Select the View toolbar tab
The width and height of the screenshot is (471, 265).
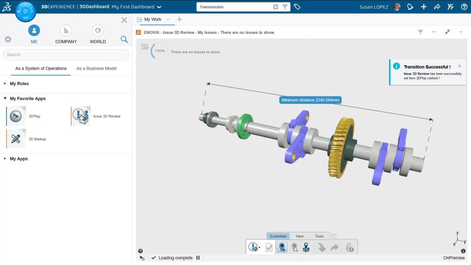pyautogui.click(x=299, y=236)
